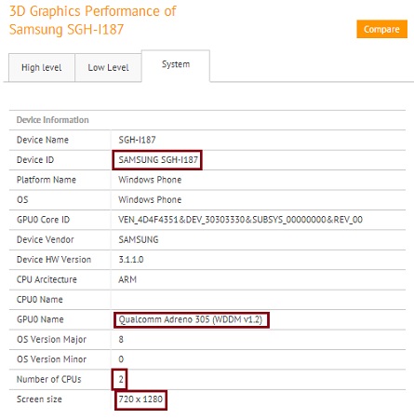Click the OS Version Major label
The height and width of the screenshot is (419, 414).
pos(51,340)
